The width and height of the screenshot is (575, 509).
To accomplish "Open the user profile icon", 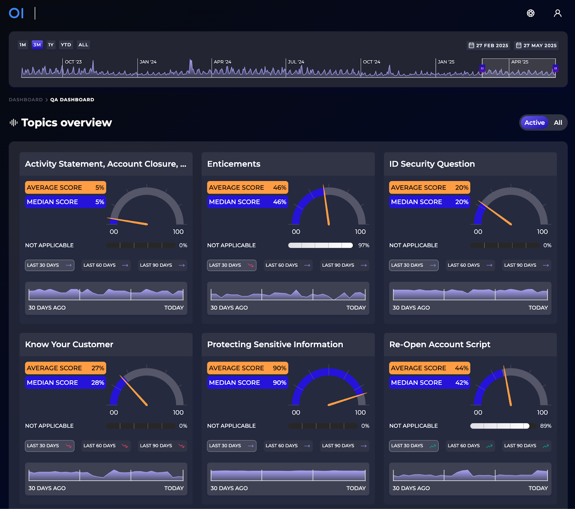I will (x=558, y=13).
